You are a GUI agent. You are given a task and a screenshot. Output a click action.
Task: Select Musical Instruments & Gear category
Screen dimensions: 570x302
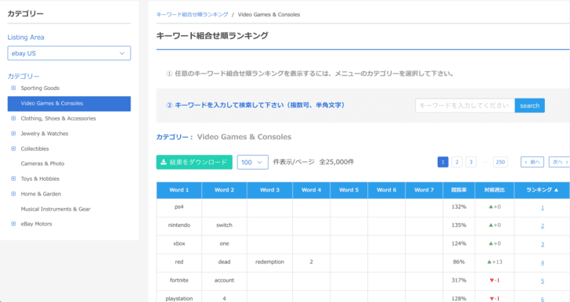pos(56,209)
